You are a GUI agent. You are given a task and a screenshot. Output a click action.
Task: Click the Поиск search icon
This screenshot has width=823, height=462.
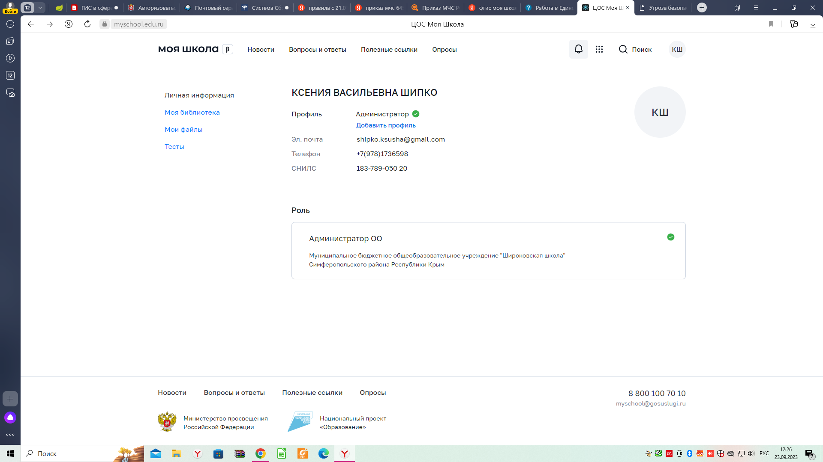pyautogui.click(x=623, y=49)
